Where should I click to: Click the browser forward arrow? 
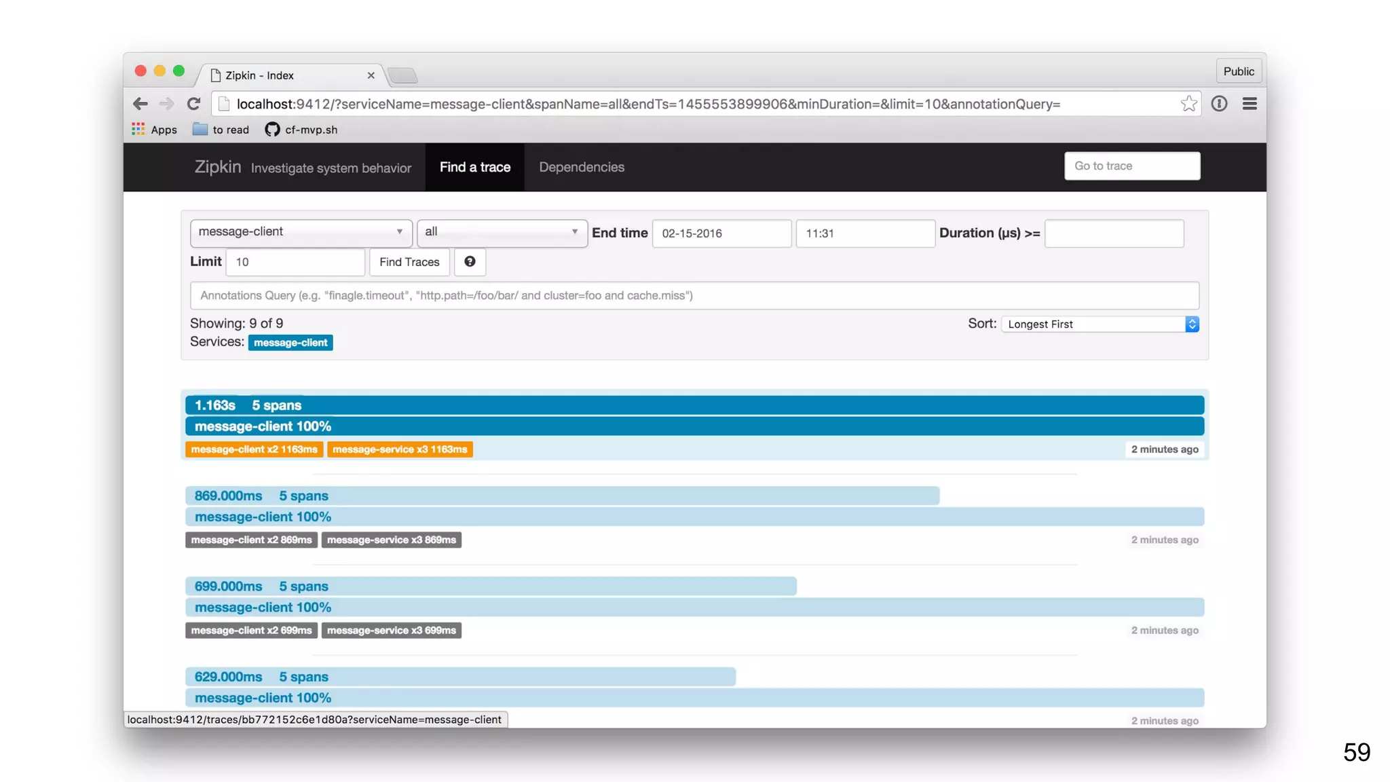pos(166,104)
